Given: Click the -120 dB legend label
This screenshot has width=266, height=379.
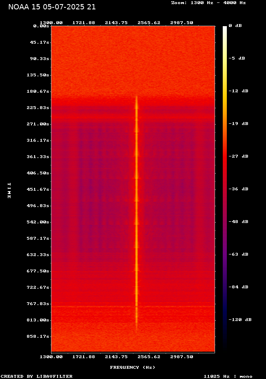Looking at the screenshot, I should pos(240,319).
